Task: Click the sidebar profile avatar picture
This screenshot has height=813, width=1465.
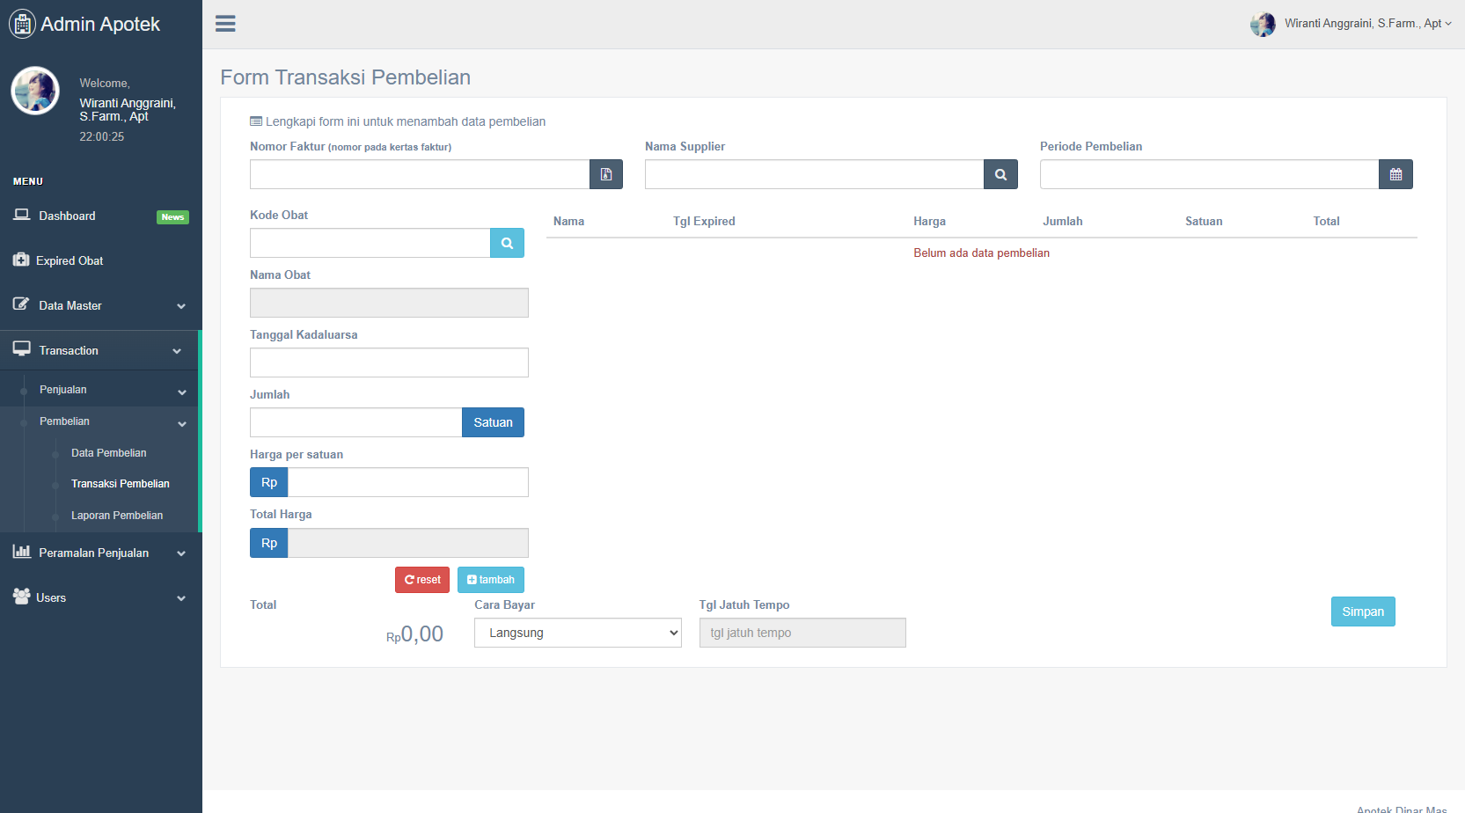Action: click(x=35, y=91)
